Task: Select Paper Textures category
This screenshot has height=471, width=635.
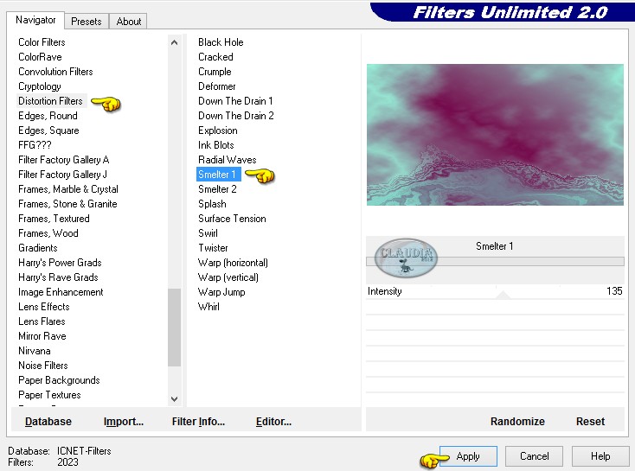Action: (x=49, y=395)
